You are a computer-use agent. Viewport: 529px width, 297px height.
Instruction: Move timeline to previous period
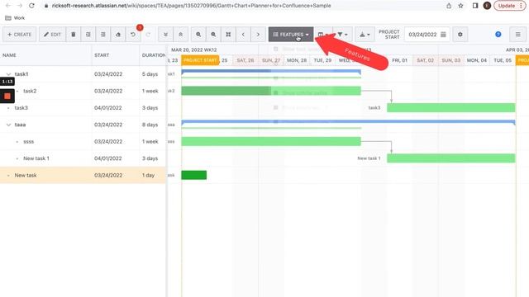[243, 35]
